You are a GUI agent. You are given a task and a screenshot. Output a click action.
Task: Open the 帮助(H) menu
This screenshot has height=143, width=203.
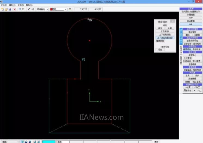tap(29, 5)
